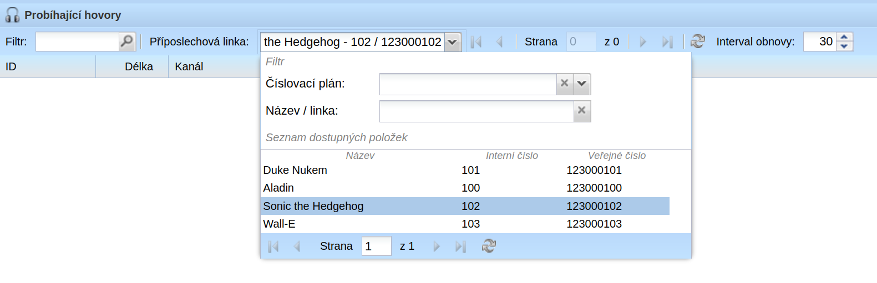Click the top toolbar Strana page number field
This screenshot has height=283, width=877.
pos(581,42)
